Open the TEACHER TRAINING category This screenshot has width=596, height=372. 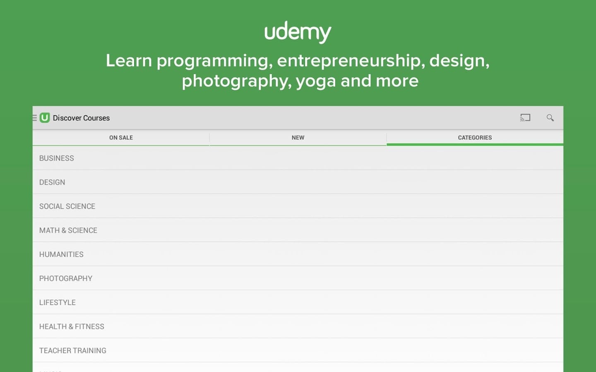(298, 350)
